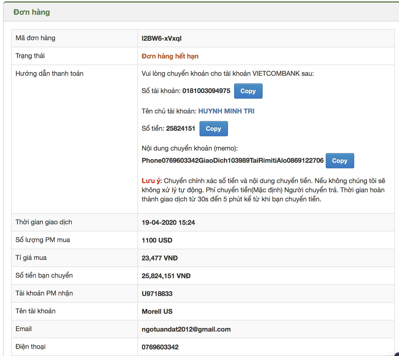This screenshot has height=356, width=399.
Task: Select the email ngotuandat2012@gmail.com
Action: tap(186, 329)
